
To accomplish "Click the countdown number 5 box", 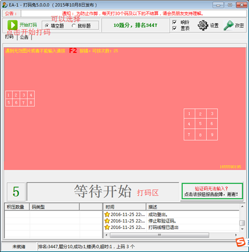I will 16,192.
